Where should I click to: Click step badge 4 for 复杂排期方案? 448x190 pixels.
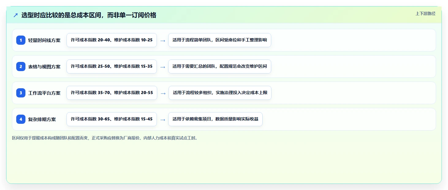(x=21, y=119)
